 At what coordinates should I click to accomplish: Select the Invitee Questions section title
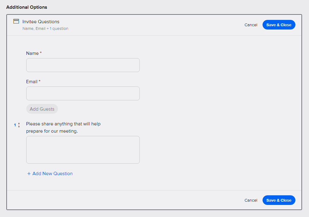click(41, 22)
